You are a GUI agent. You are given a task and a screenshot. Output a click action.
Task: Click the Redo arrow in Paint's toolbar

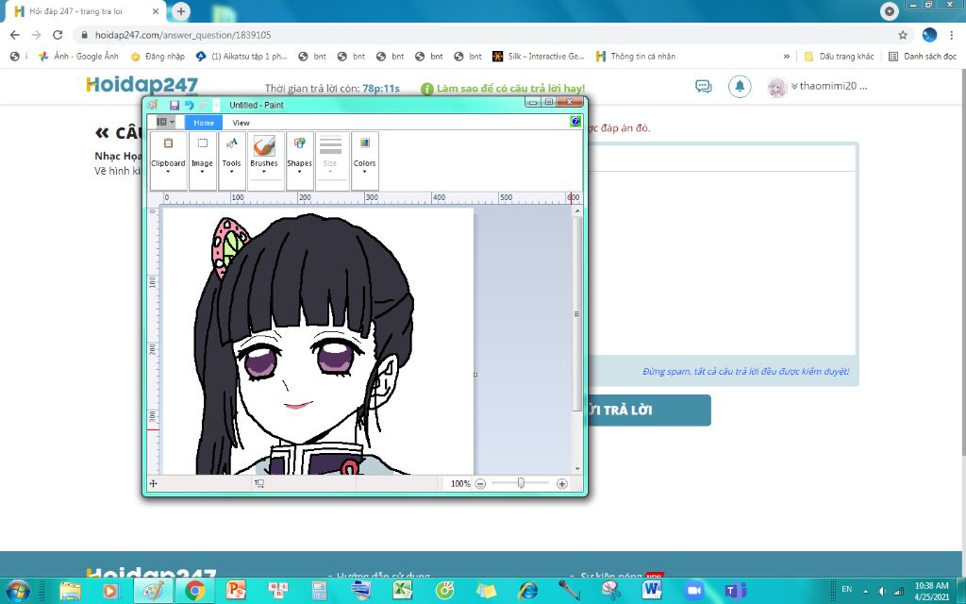click(204, 105)
